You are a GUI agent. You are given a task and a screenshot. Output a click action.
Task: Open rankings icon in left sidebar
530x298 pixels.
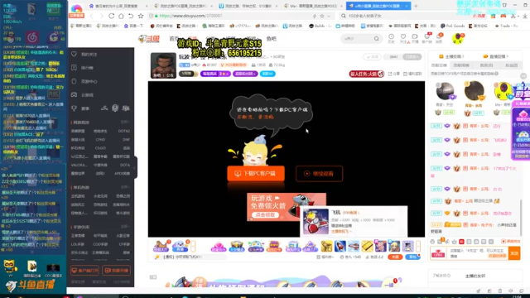(74, 68)
